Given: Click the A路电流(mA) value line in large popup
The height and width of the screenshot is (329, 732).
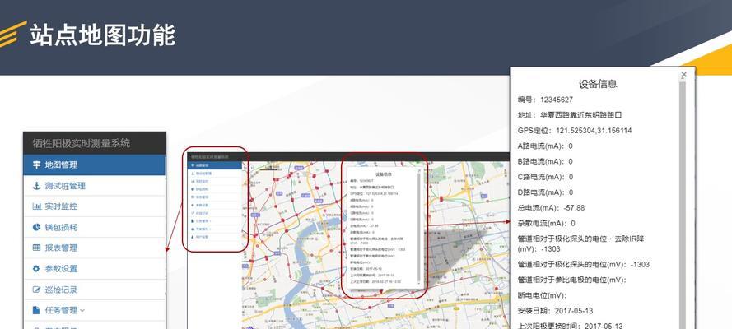Looking at the screenshot, I should [545, 146].
